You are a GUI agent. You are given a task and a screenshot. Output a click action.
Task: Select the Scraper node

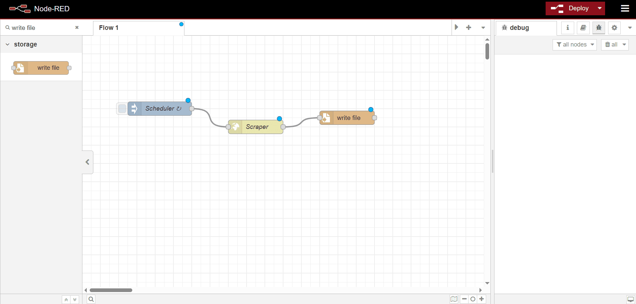coord(256,127)
